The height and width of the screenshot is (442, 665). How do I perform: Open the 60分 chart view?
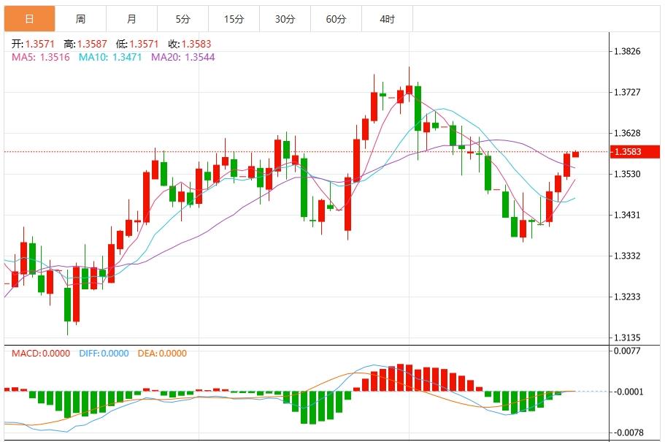336,16
